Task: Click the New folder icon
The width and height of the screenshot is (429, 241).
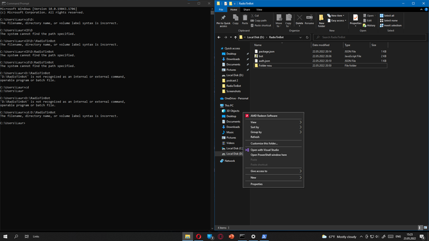Action: click(322, 21)
